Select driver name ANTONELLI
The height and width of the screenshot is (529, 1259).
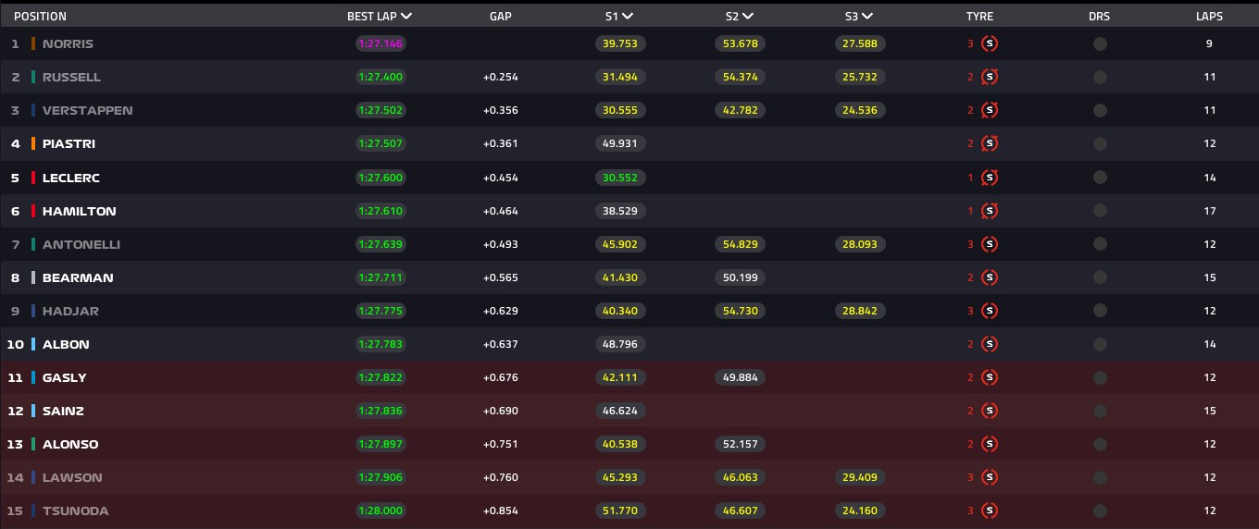(x=81, y=244)
